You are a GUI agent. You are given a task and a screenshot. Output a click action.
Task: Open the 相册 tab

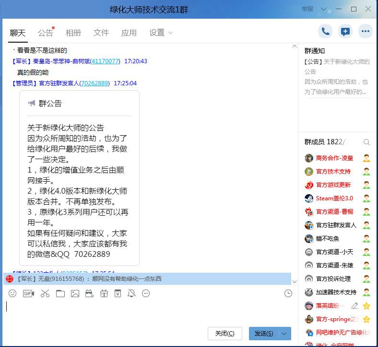(73, 33)
